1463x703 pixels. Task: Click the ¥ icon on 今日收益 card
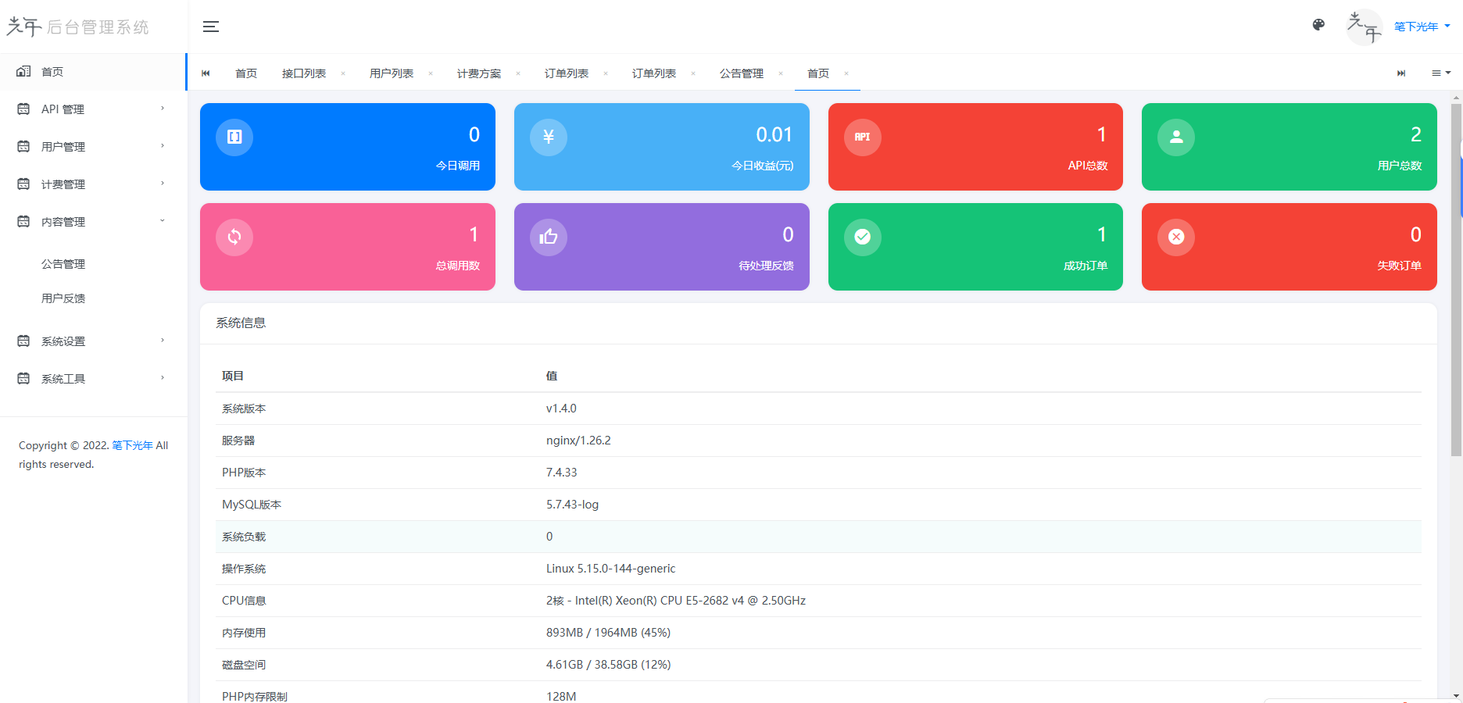pyautogui.click(x=548, y=137)
